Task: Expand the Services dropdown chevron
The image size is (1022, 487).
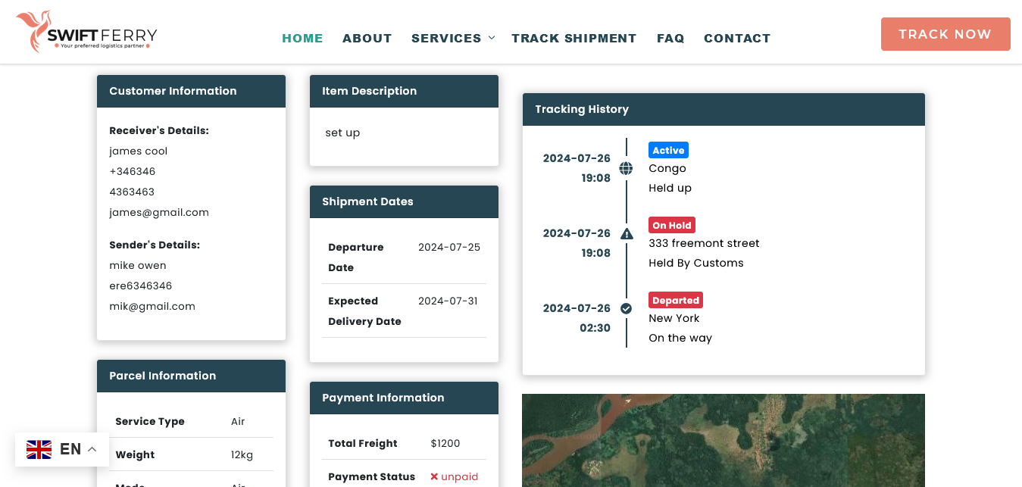Action: pos(492,38)
